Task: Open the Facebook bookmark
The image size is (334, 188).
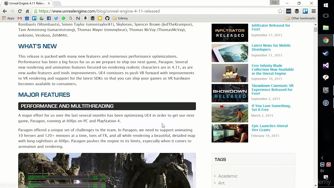Action: [x=49, y=18]
